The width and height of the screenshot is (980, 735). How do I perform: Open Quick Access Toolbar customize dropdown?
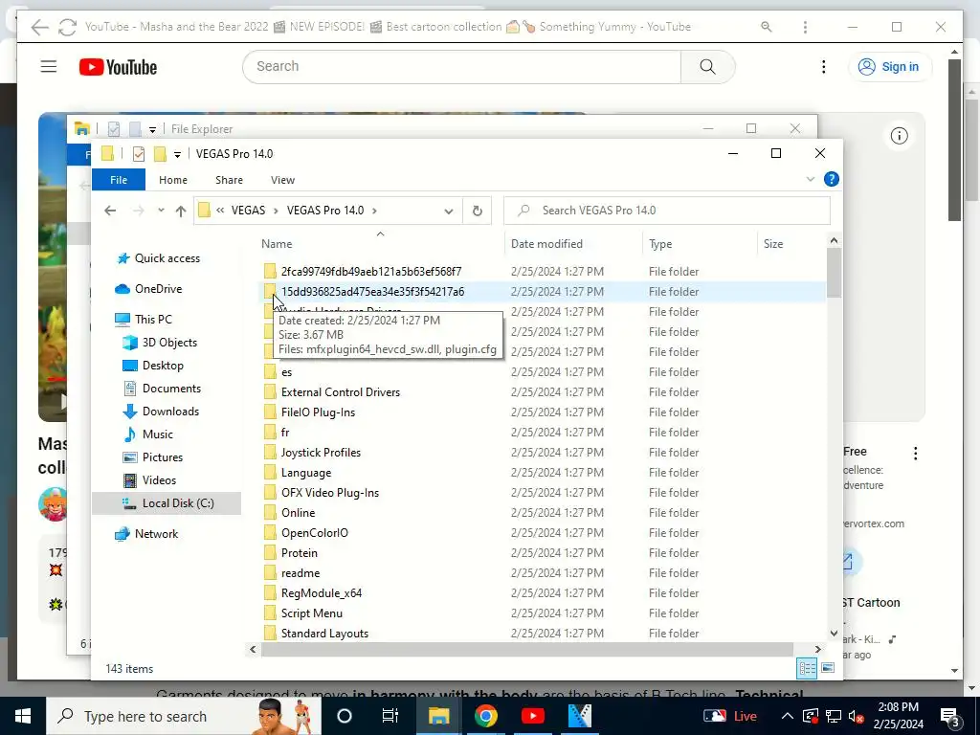coord(177,154)
